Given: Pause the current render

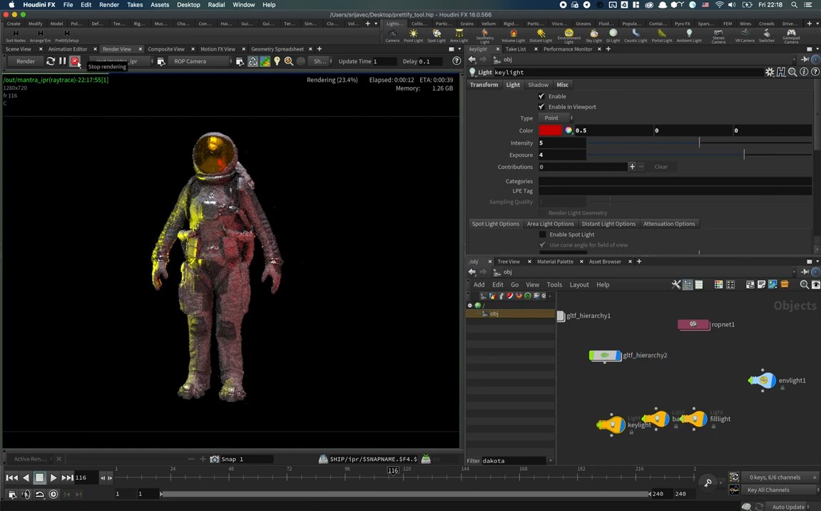Looking at the screenshot, I should tap(62, 61).
